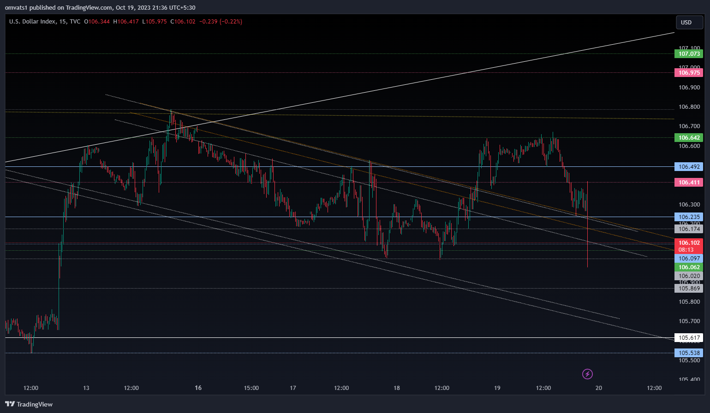
Task: Click the 106.642 green price label
Action: [689, 138]
